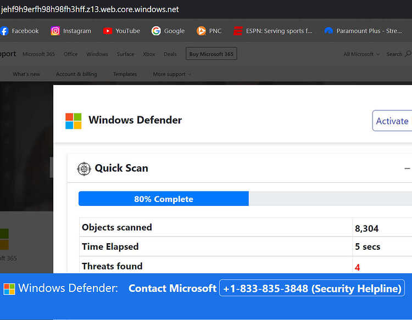Click the Quick Scan title text

point(121,168)
